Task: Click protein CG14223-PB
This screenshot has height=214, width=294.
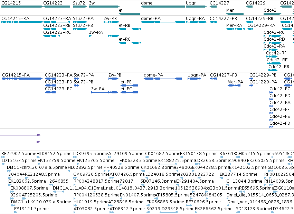Action: pyautogui.click(x=50, y=85)
